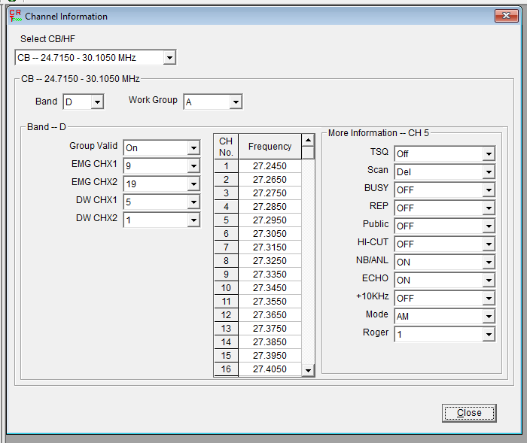Click the Close button

[469, 413]
